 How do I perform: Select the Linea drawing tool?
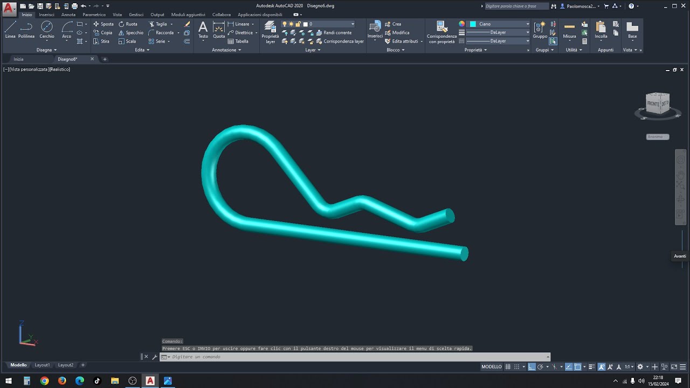tap(10, 30)
